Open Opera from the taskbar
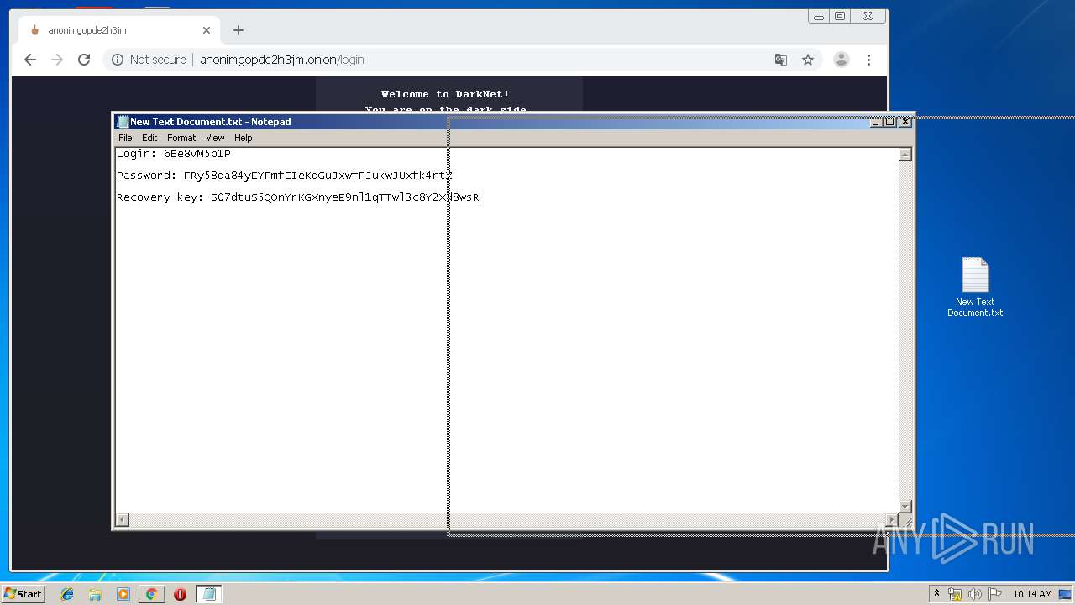 point(180,594)
